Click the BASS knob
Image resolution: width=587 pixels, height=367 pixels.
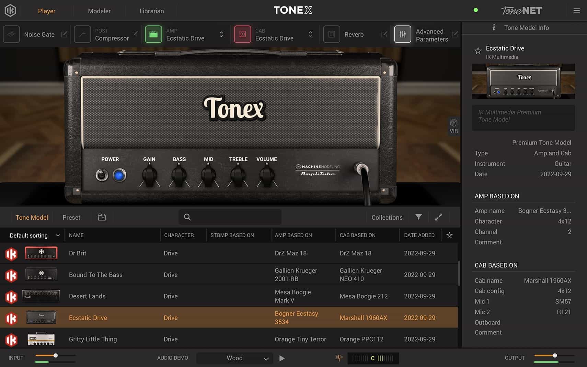click(x=179, y=175)
